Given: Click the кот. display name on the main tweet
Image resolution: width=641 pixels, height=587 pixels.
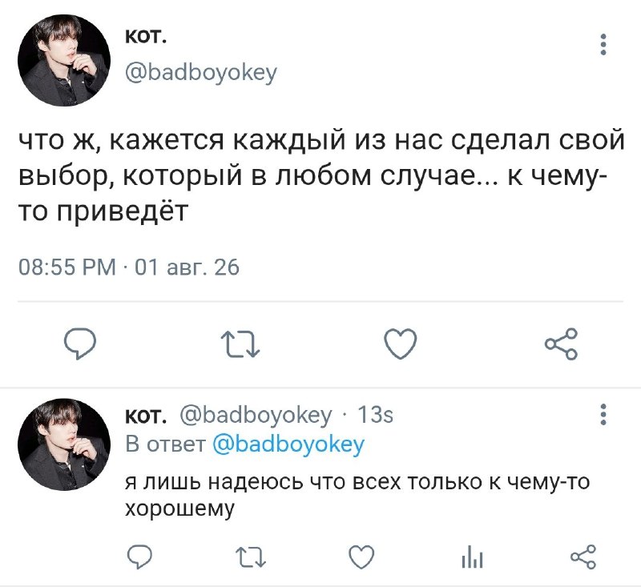Looking at the screenshot, I should point(146,37).
